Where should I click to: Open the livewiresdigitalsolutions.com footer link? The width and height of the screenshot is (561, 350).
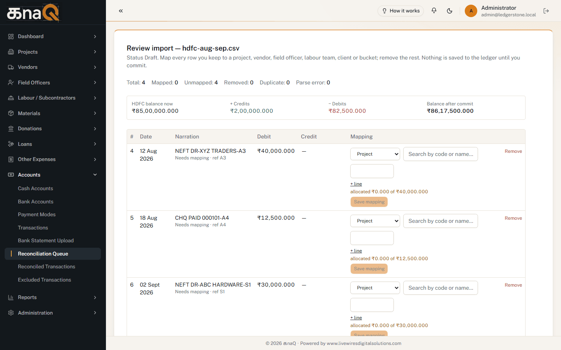tap(364, 343)
